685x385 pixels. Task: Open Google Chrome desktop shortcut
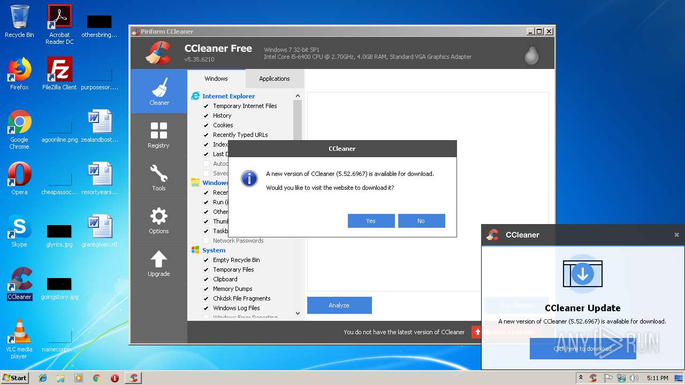pos(19,129)
